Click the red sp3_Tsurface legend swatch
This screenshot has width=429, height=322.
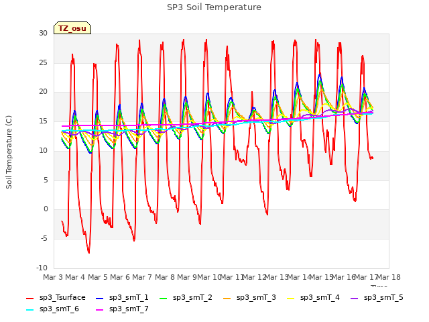(x=29, y=298)
